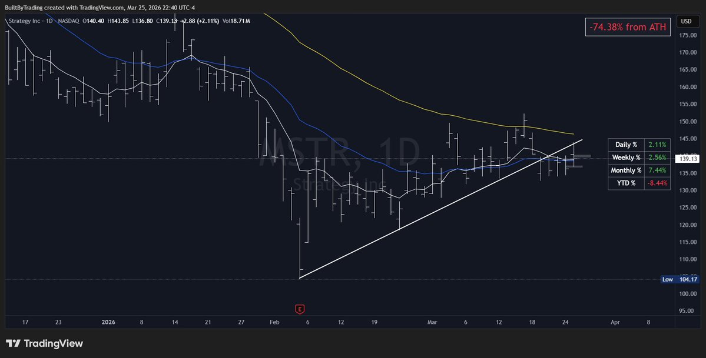
Task: Select the L136.80 low value
Action: click(x=143, y=21)
